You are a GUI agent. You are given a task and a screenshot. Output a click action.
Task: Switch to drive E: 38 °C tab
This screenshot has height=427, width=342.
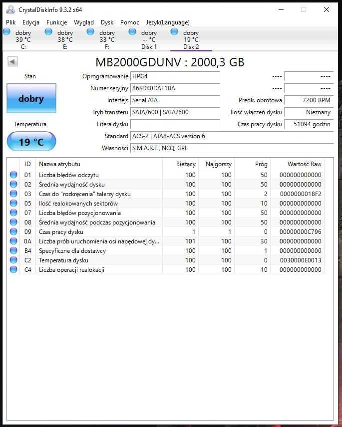point(65,39)
